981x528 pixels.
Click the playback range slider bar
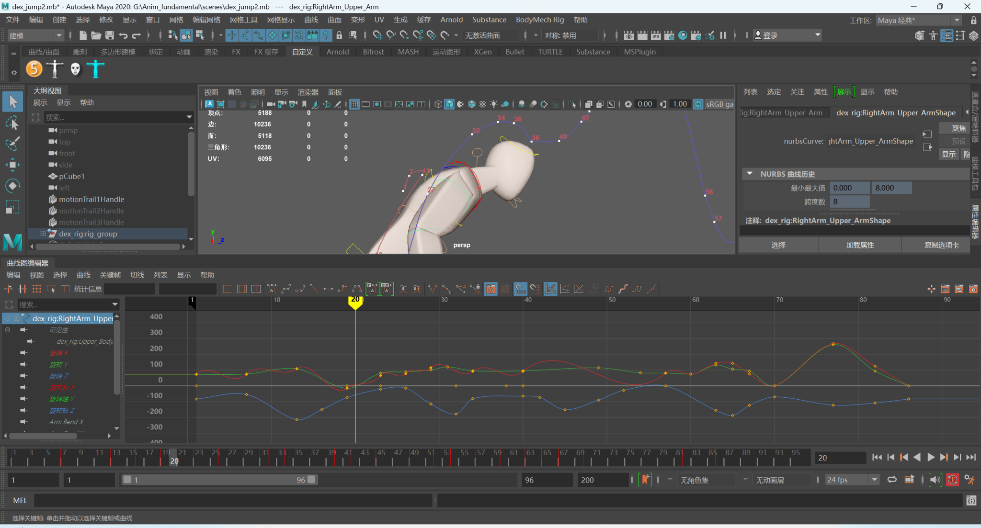click(x=219, y=480)
